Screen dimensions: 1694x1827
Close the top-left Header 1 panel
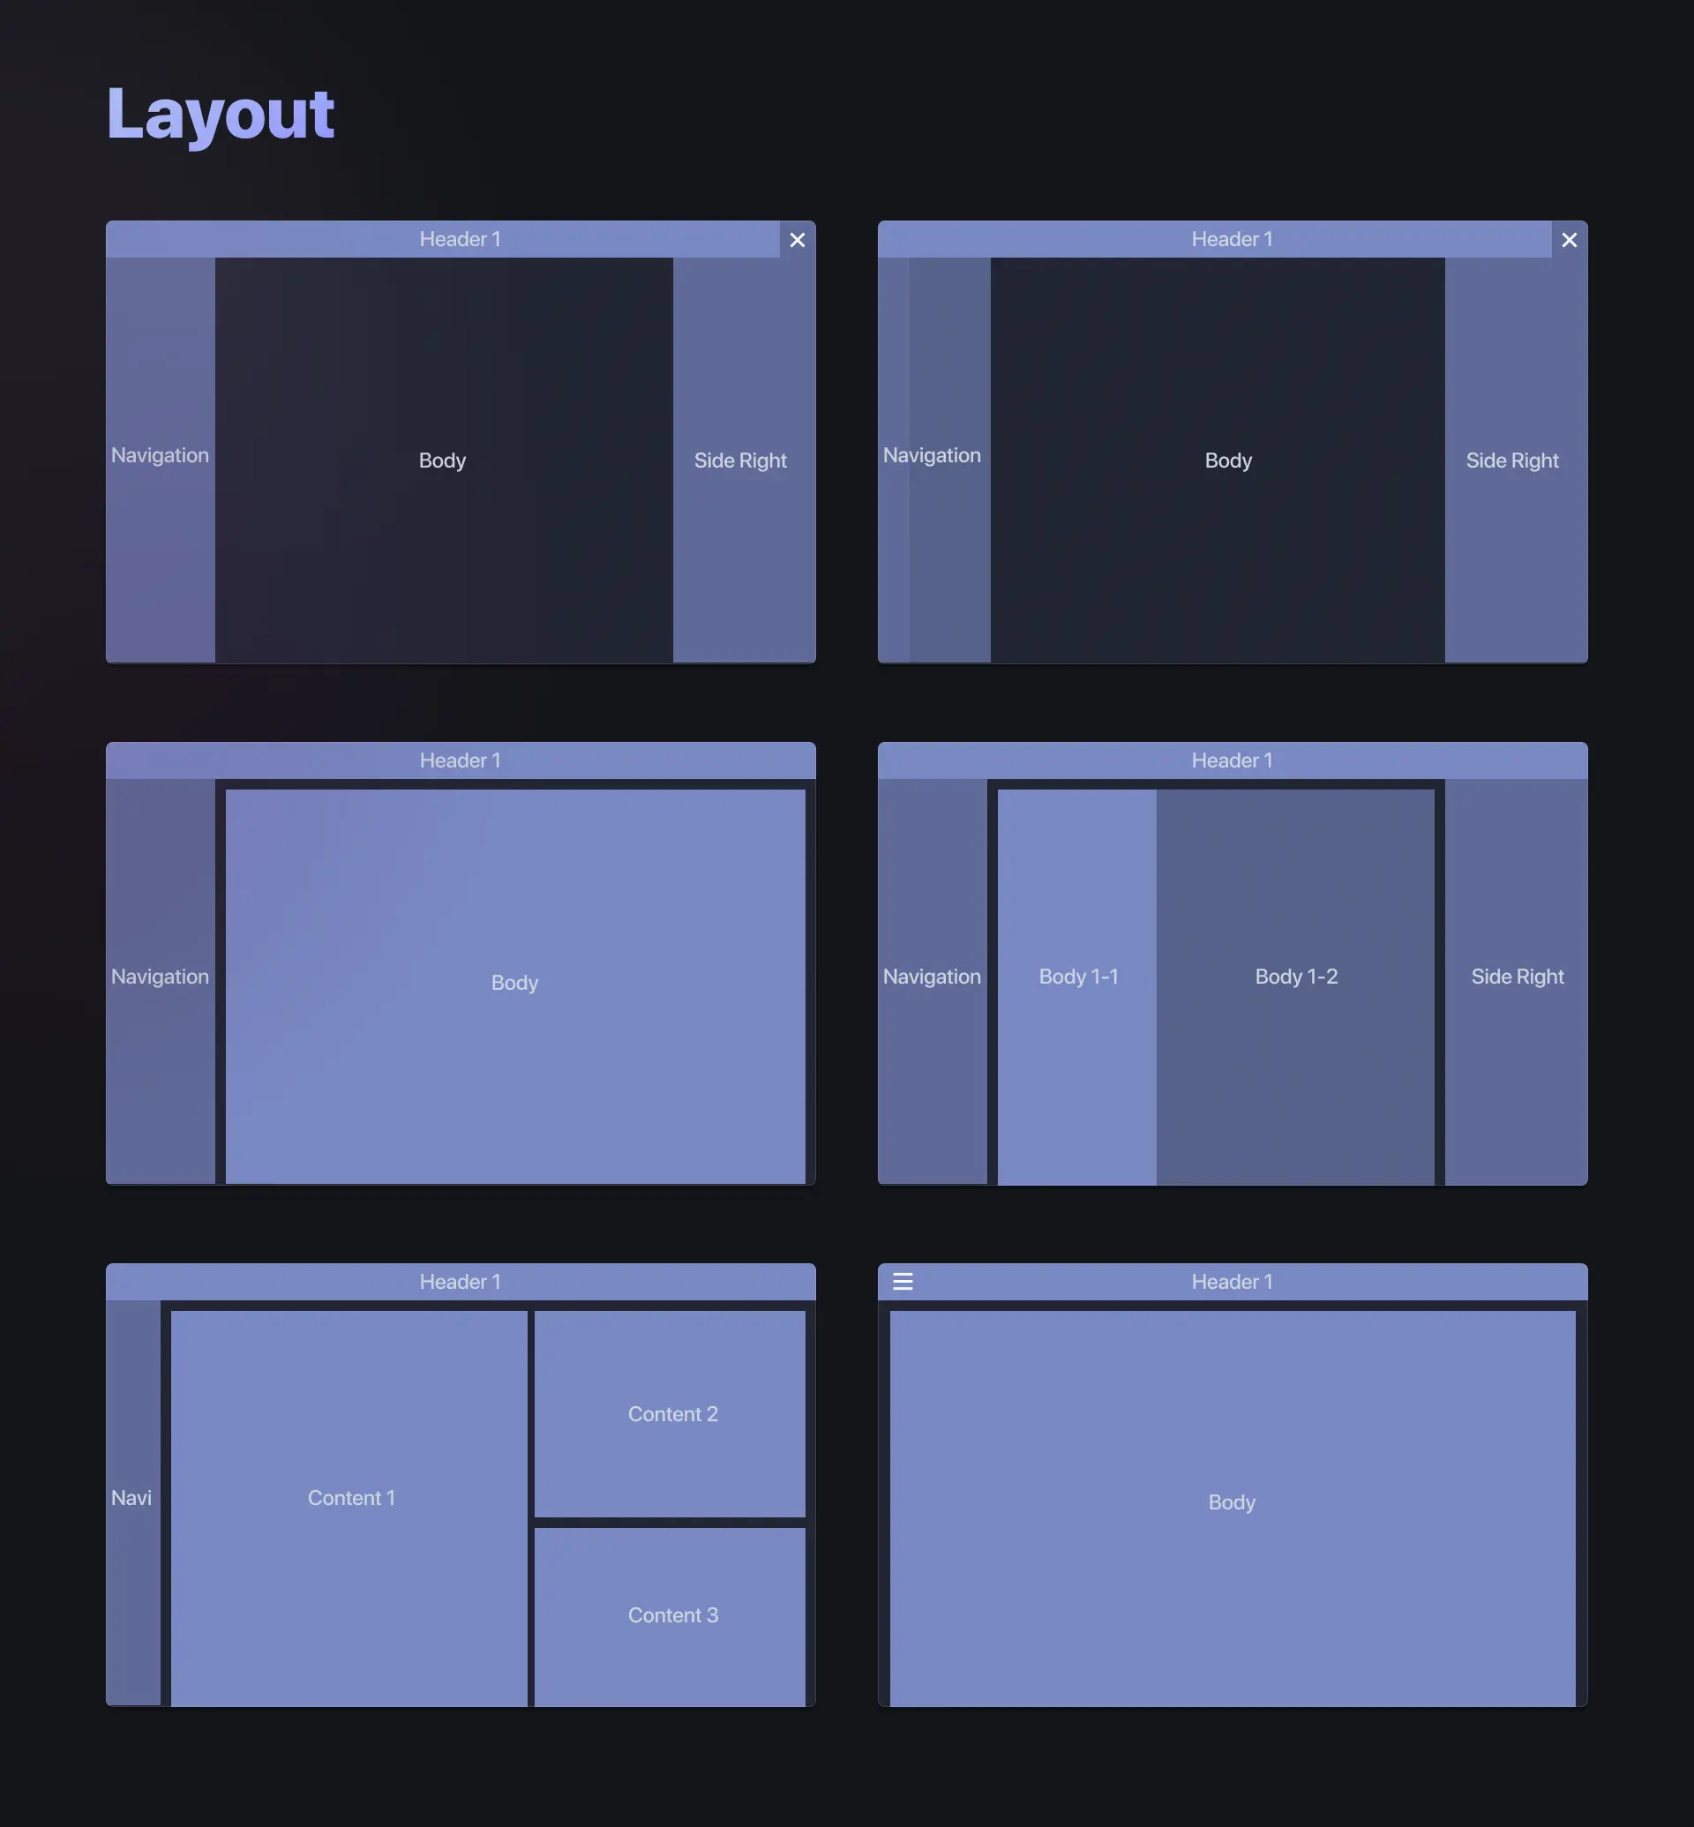pos(796,239)
